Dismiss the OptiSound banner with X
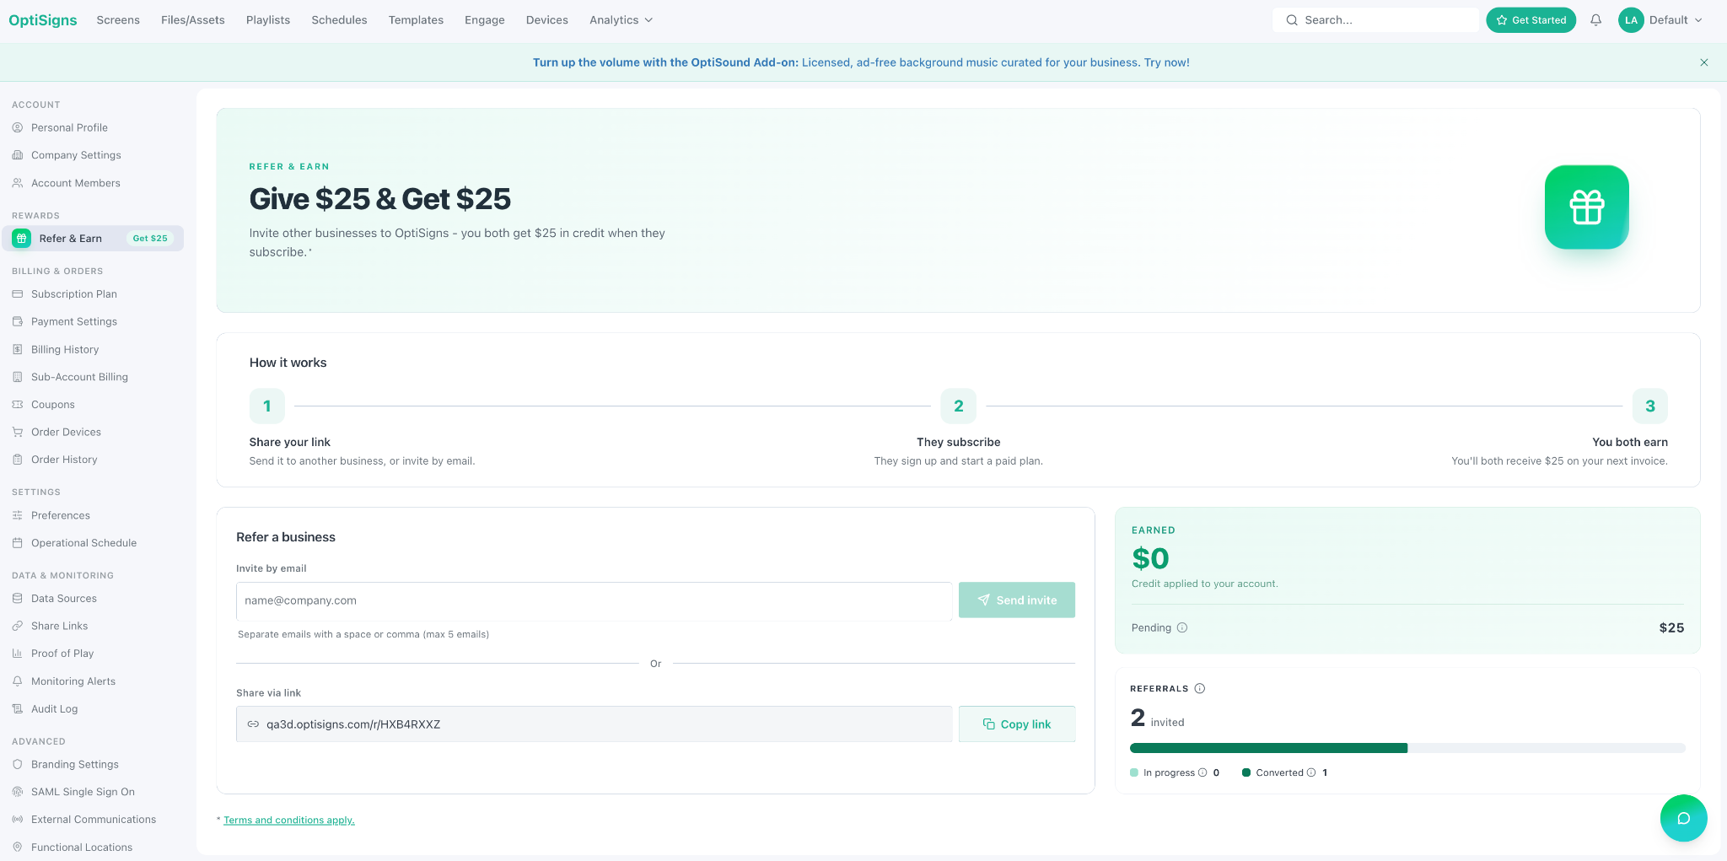Screen dimensions: 1727x861 point(1704,62)
